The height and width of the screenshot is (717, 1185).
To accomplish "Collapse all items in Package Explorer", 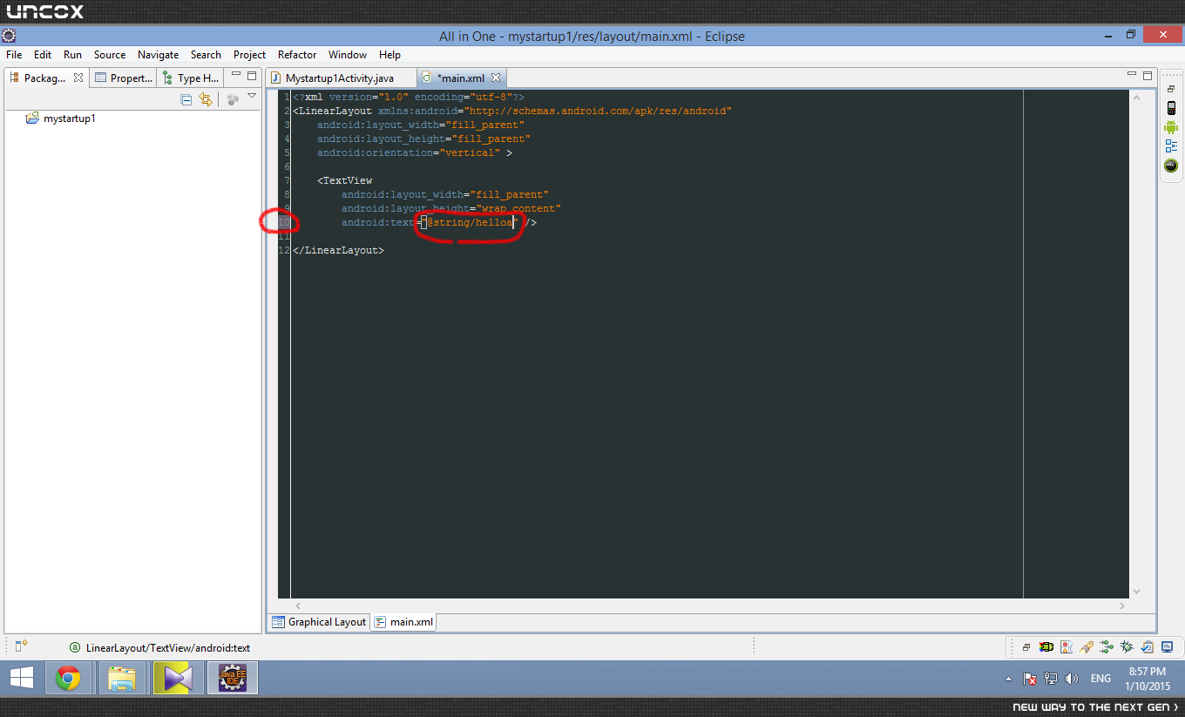I will [x=186, y=99].
